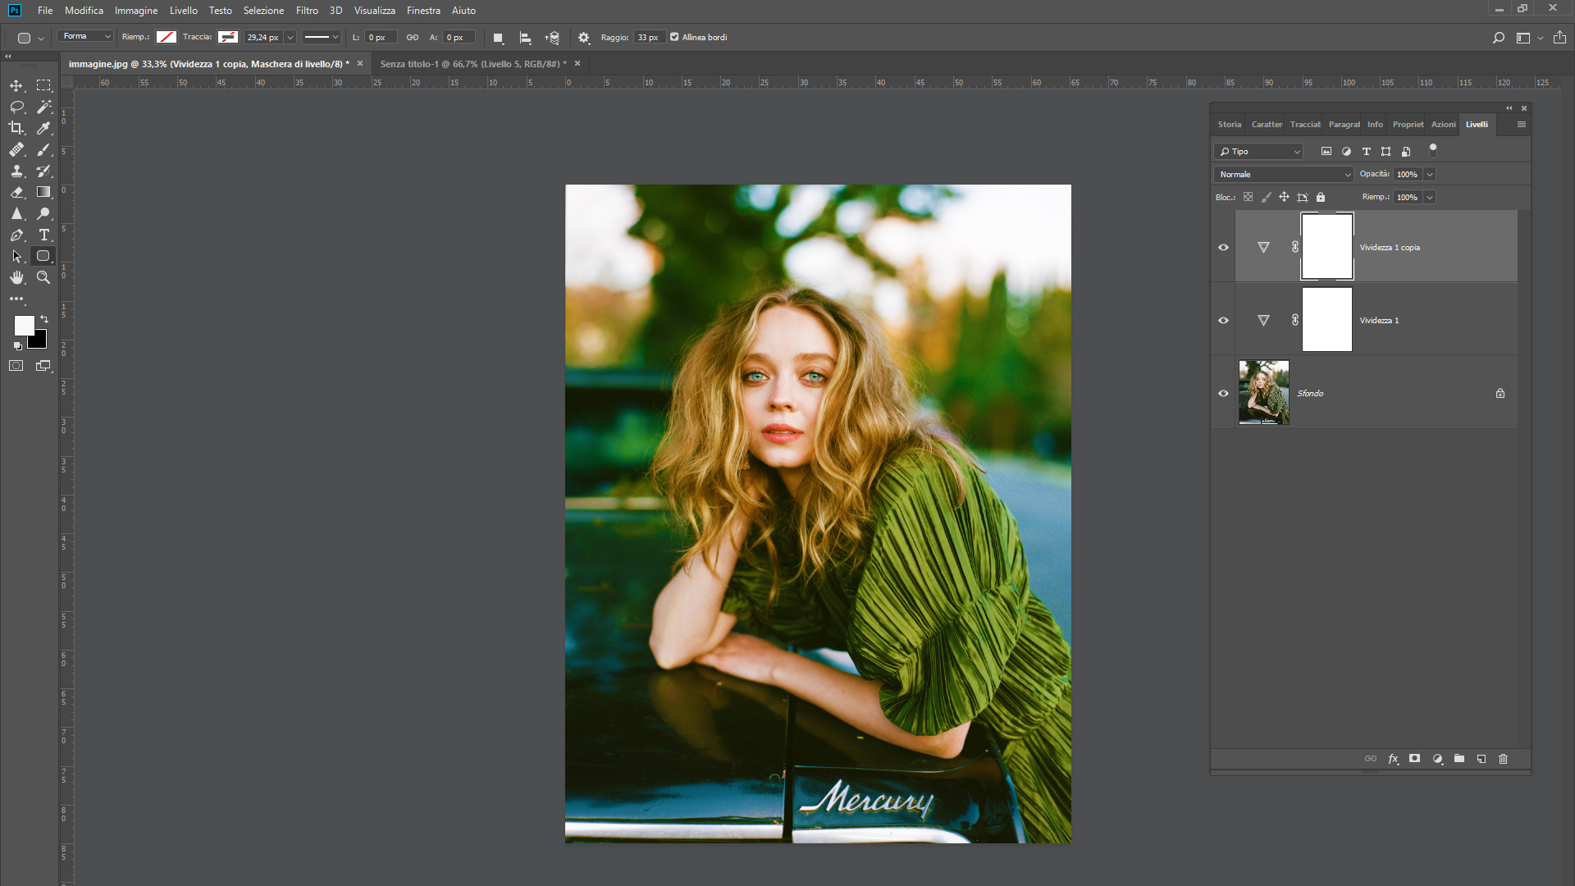This screenshot has width=1575, height=886.
Task: Expand the Opacità slider dropdown arrow
Action: click(x=1430, y=174)
